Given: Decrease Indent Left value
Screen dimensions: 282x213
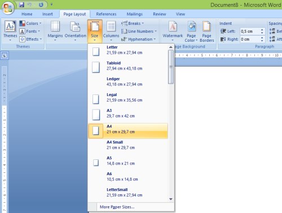Looking at the screenshot, I should 262,33.
